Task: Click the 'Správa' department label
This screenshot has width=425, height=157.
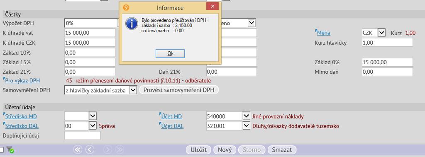Action: tap(107, 126)
